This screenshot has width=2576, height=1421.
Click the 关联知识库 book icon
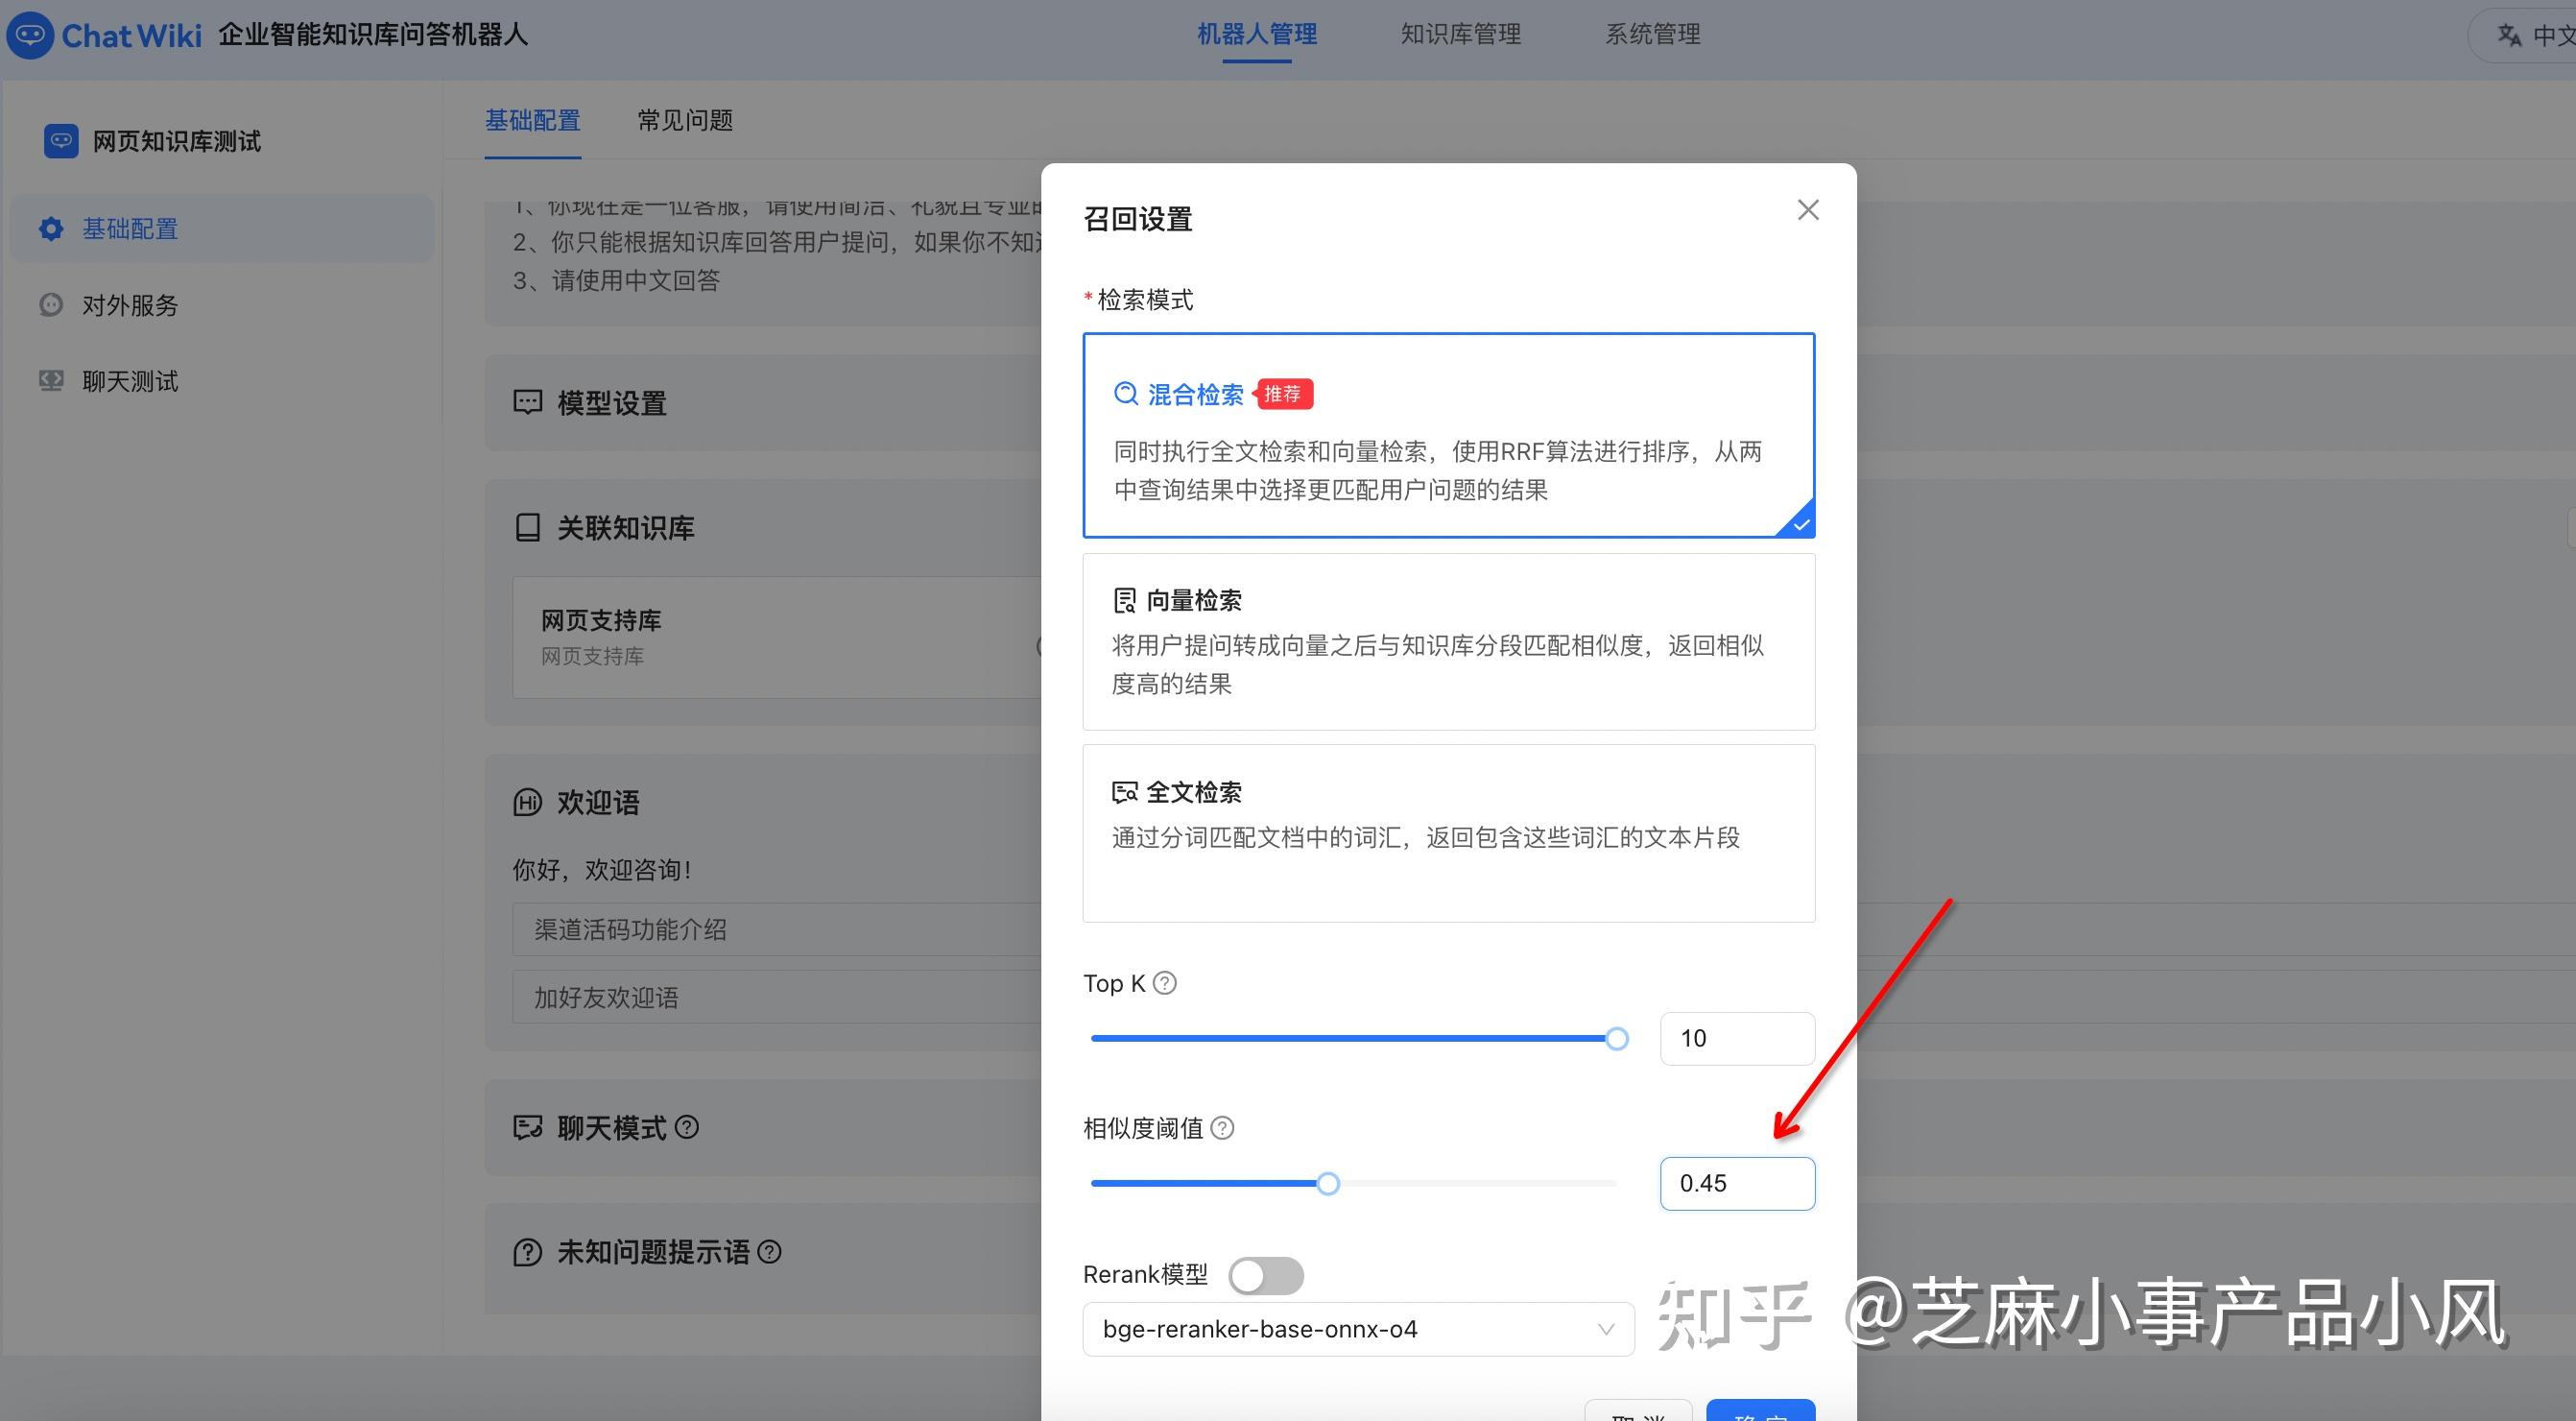pyautogui.click(x=527, y=527)
